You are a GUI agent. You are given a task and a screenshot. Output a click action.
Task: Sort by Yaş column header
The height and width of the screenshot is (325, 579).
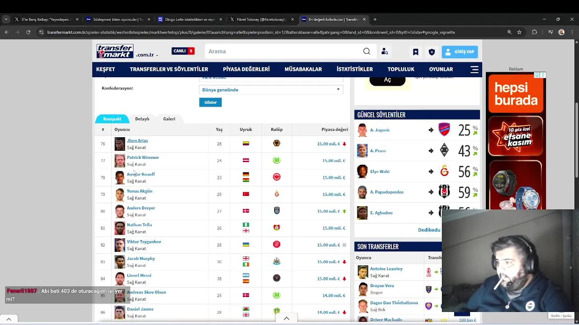[219, 130]
